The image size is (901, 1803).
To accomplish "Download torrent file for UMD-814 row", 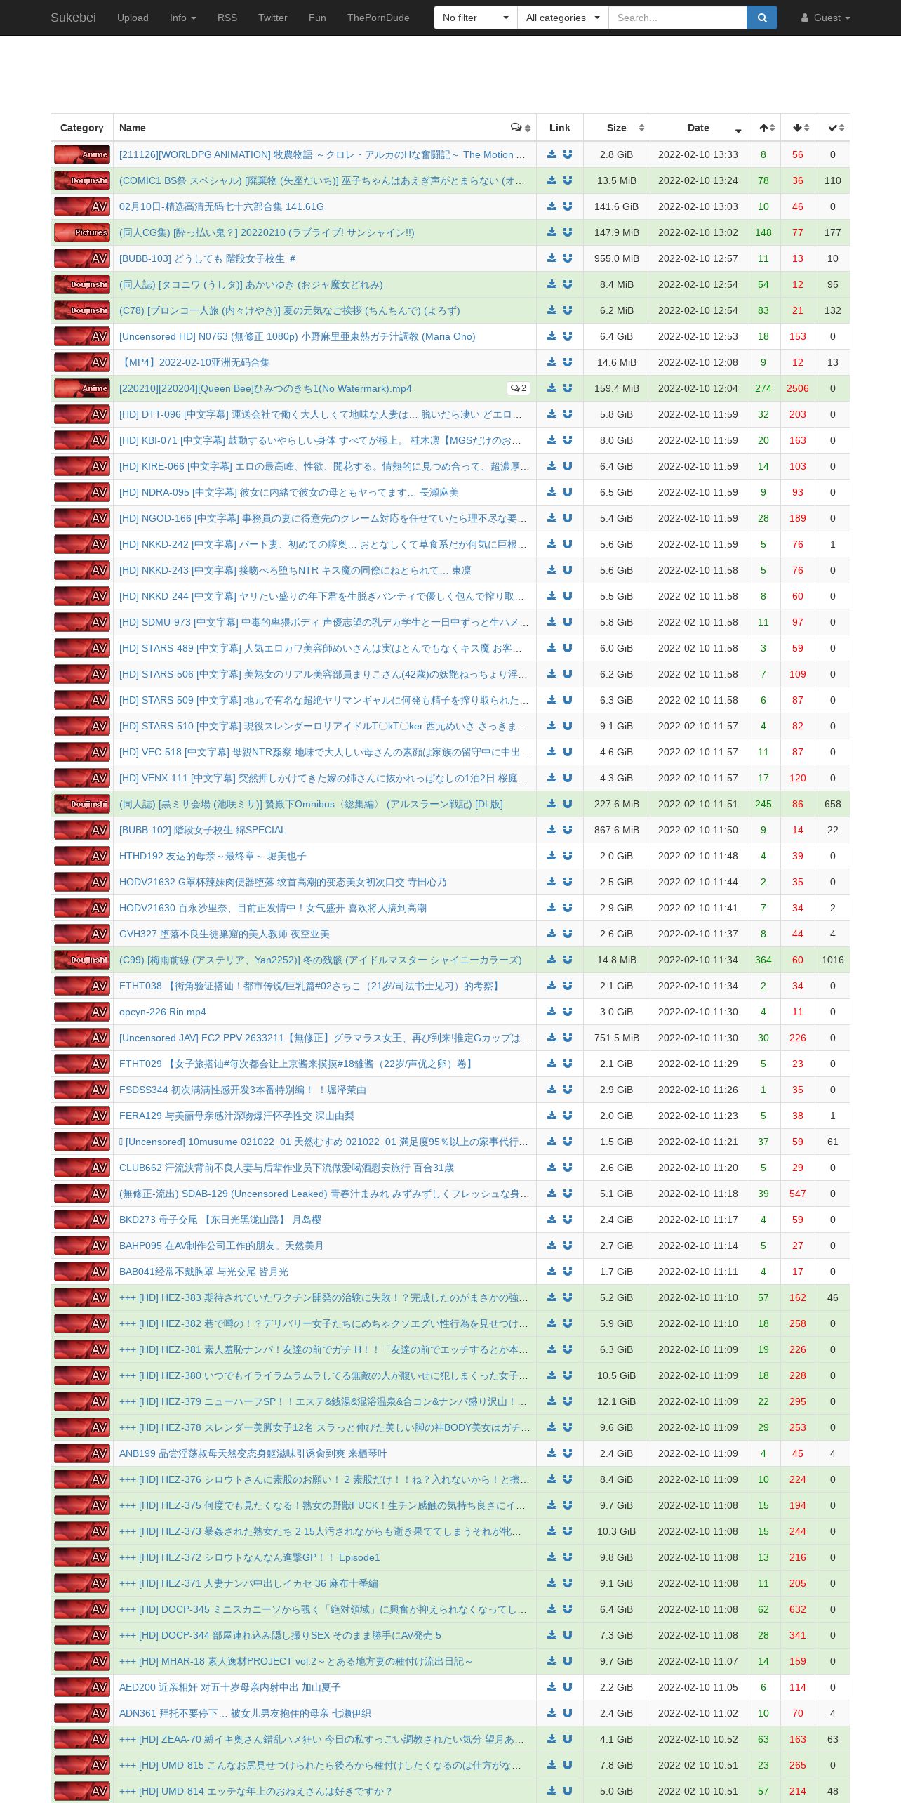I will click(552, 1791).
